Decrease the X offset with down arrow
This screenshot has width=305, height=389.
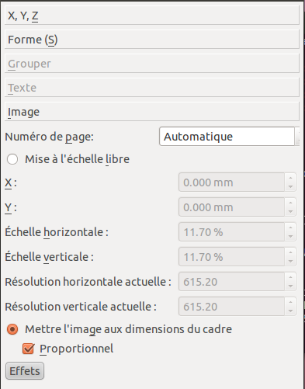[290, 187]
